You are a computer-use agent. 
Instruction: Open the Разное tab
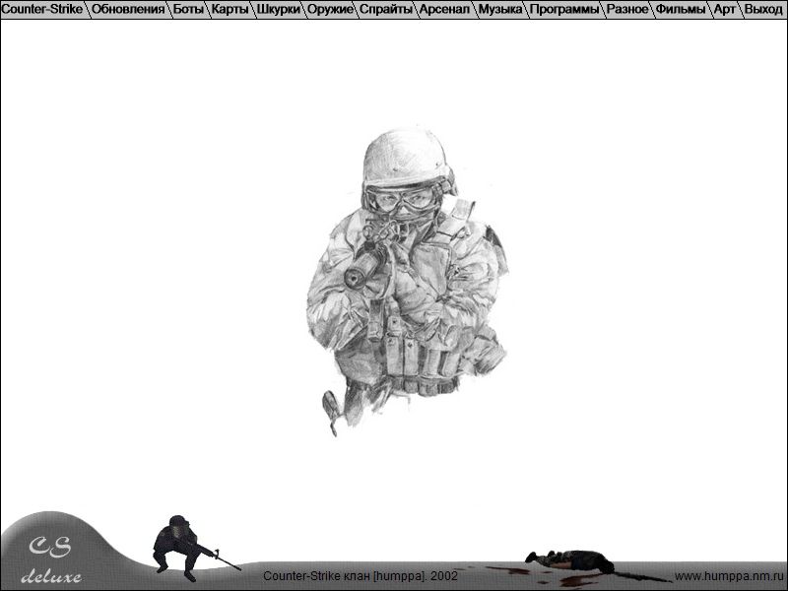627,9
